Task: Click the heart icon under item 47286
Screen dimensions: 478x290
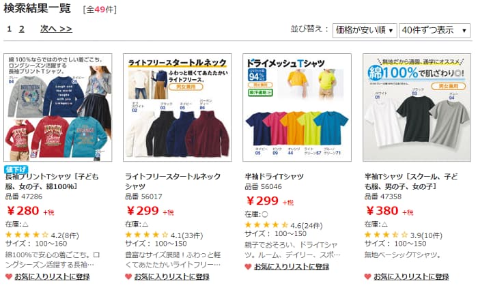Action: pyautogui.click(x=8, y=276)
